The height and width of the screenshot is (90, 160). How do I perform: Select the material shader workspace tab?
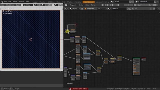[x=88, y=2]
